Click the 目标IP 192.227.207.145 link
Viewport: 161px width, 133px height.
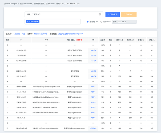click(x=41, y=34)
